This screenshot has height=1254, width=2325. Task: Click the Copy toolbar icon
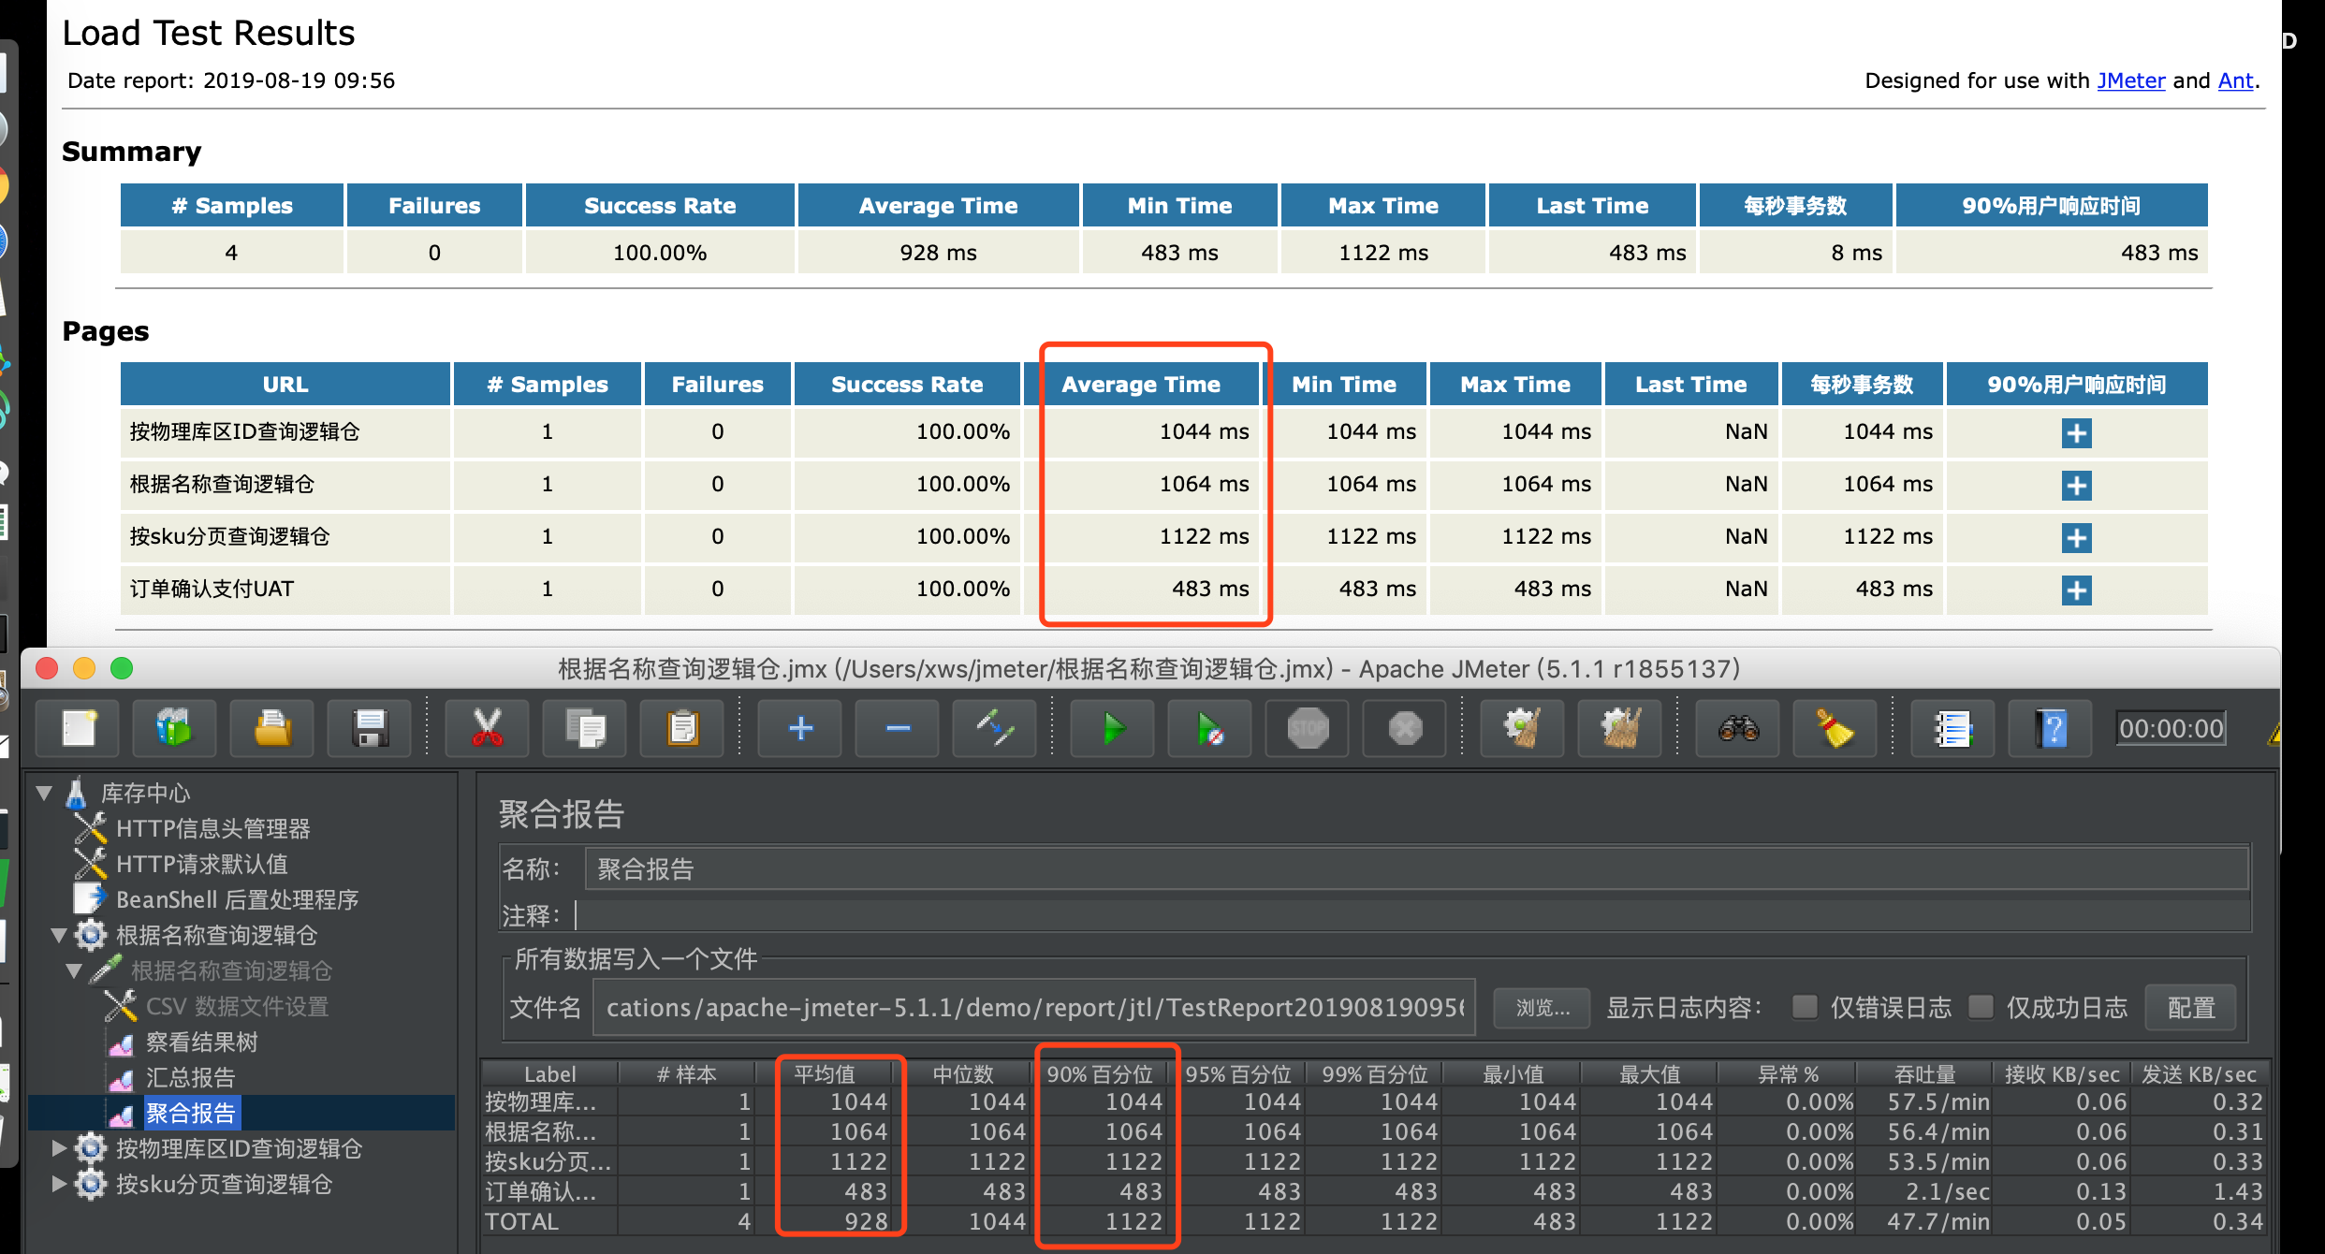585,728
